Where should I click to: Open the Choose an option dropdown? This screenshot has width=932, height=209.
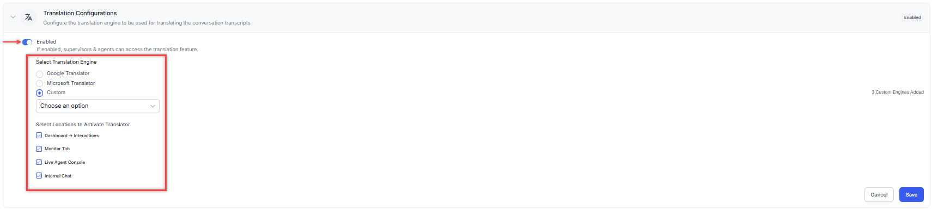pyautogui.click(x=98, y=106)
